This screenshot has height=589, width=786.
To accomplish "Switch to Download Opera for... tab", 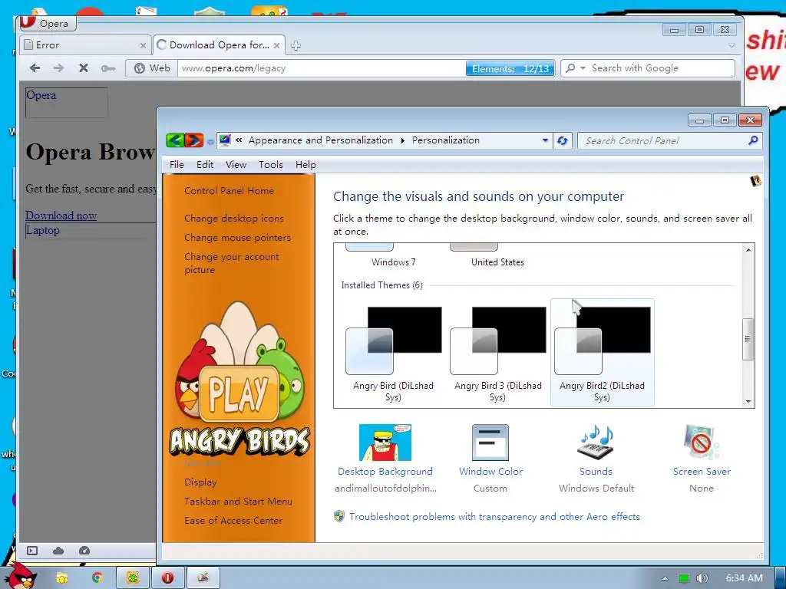I will pos(219,45).
